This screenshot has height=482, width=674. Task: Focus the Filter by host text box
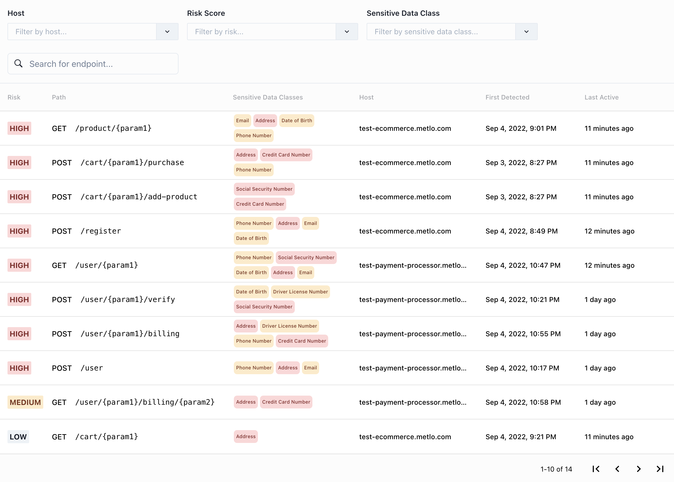click(x=82, y=32)
